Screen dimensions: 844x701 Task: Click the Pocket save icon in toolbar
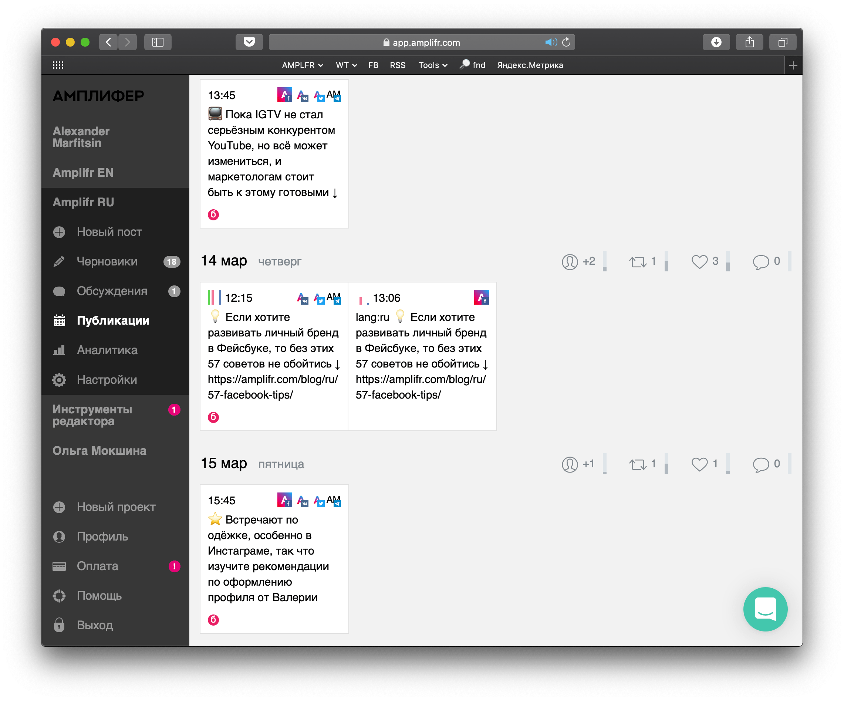(249, 42)
